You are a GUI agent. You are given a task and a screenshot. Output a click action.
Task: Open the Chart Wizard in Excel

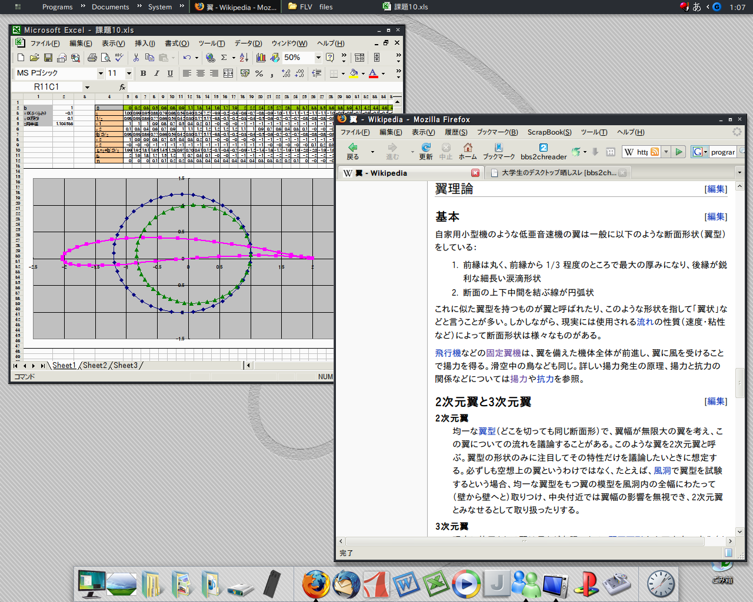tap(261, 58)
